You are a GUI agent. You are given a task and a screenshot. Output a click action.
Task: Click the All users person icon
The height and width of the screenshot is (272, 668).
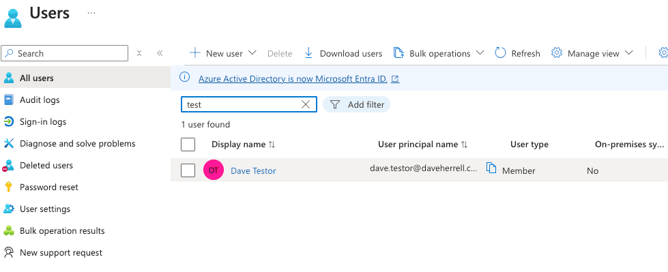pos(8,78)
